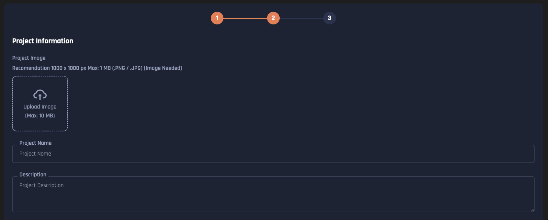Click the orange line between steps 1 and 2
The height and width of the screenshot is (220, 548).
click(x=245, y=18)
